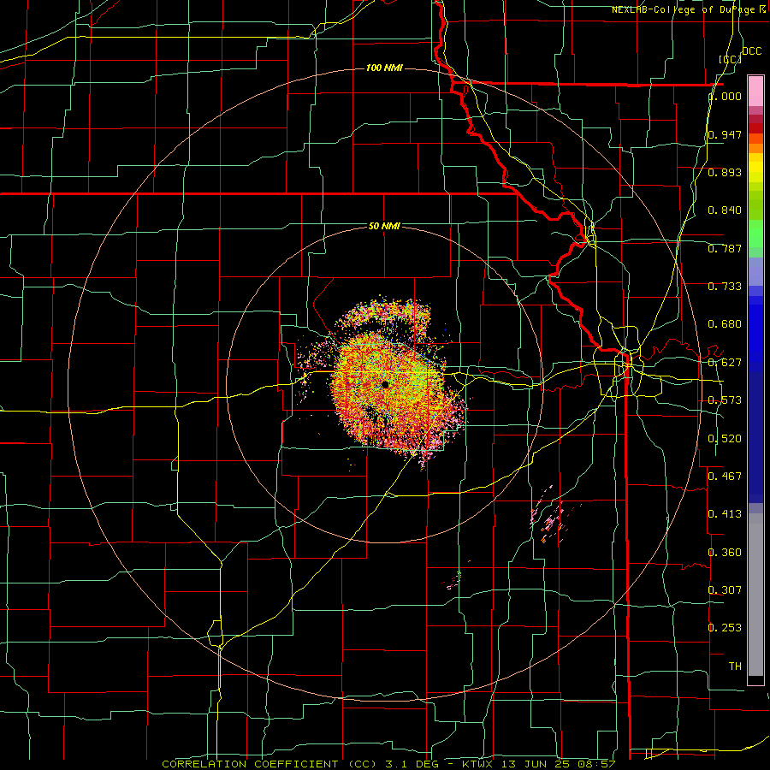
Task: Select the 0.733 legend value
Action: 725,287
